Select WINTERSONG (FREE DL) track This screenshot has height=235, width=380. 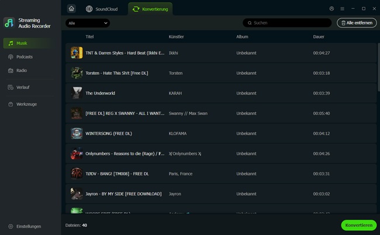109,133
